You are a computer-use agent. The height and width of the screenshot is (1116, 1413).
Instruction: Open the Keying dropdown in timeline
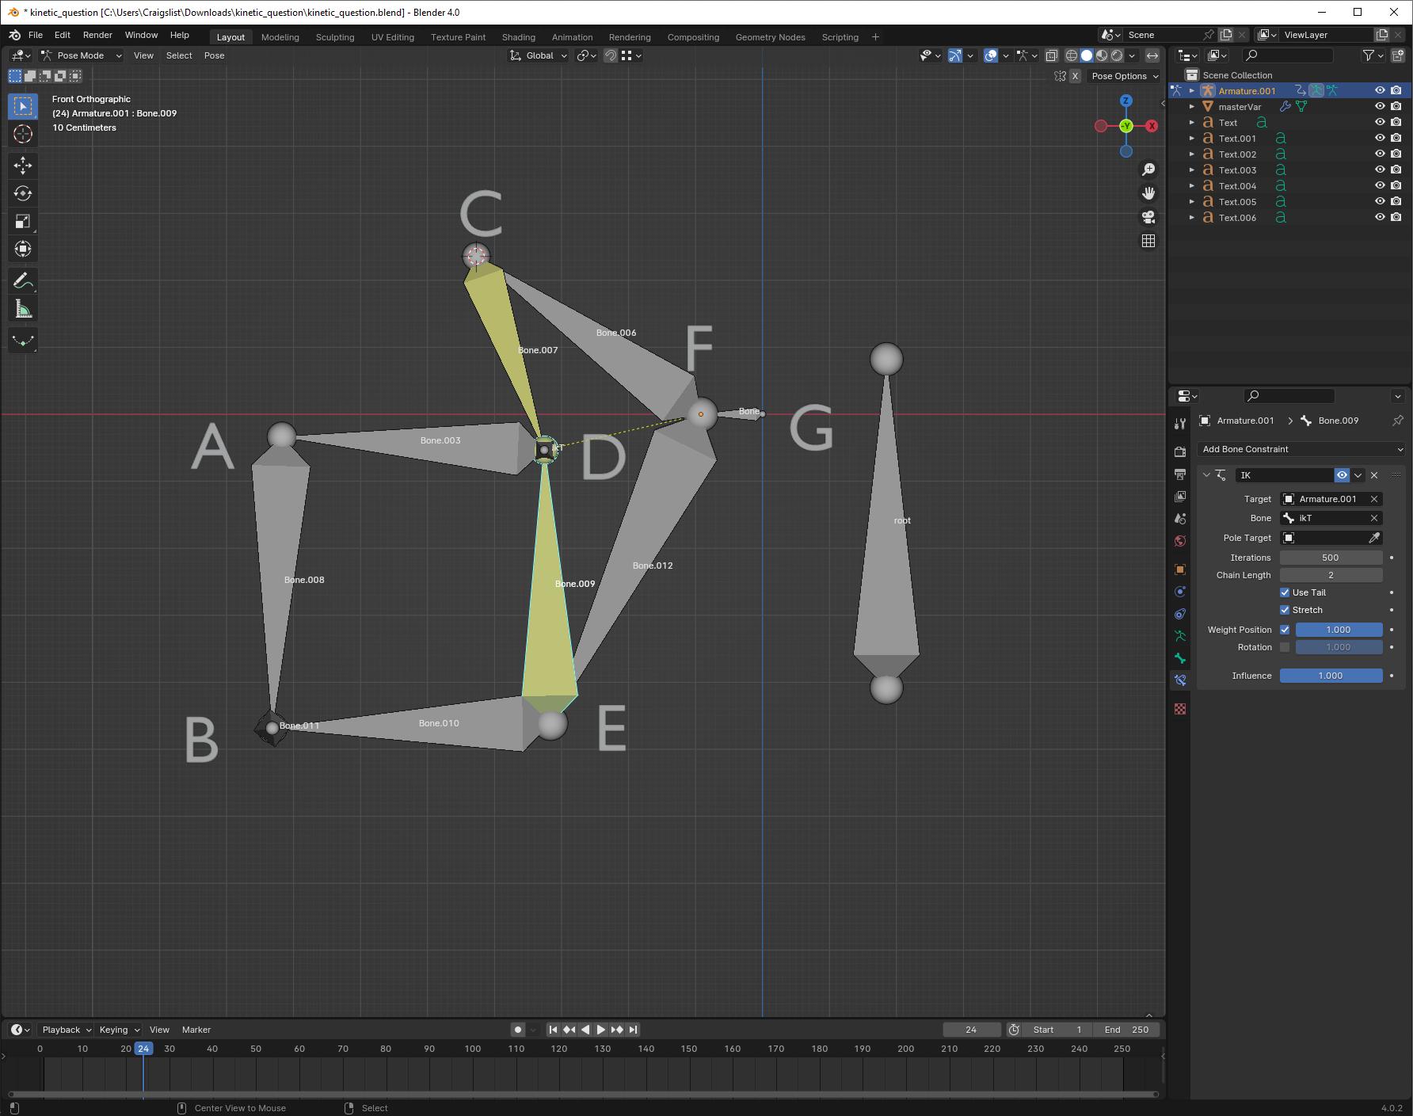pyautogui.click(x=119, y=1030)
